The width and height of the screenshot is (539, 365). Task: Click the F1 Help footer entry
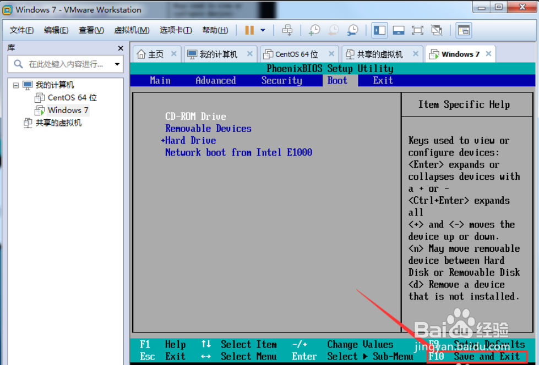pos(162,345)
